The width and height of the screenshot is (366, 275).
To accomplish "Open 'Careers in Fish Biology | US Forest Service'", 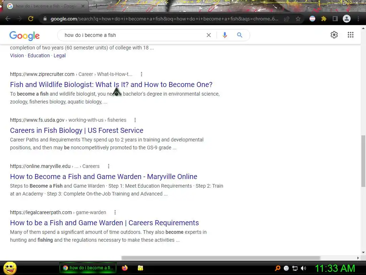I will click(76, 130).
